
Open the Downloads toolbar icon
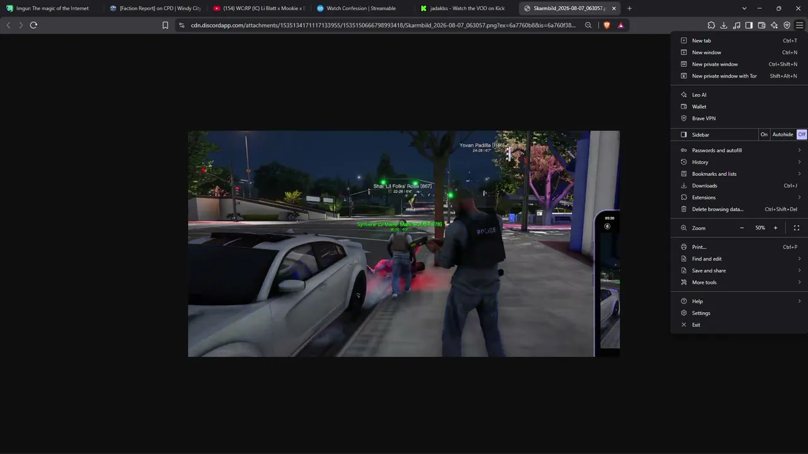pyautogui.click(x=723, y=25)
